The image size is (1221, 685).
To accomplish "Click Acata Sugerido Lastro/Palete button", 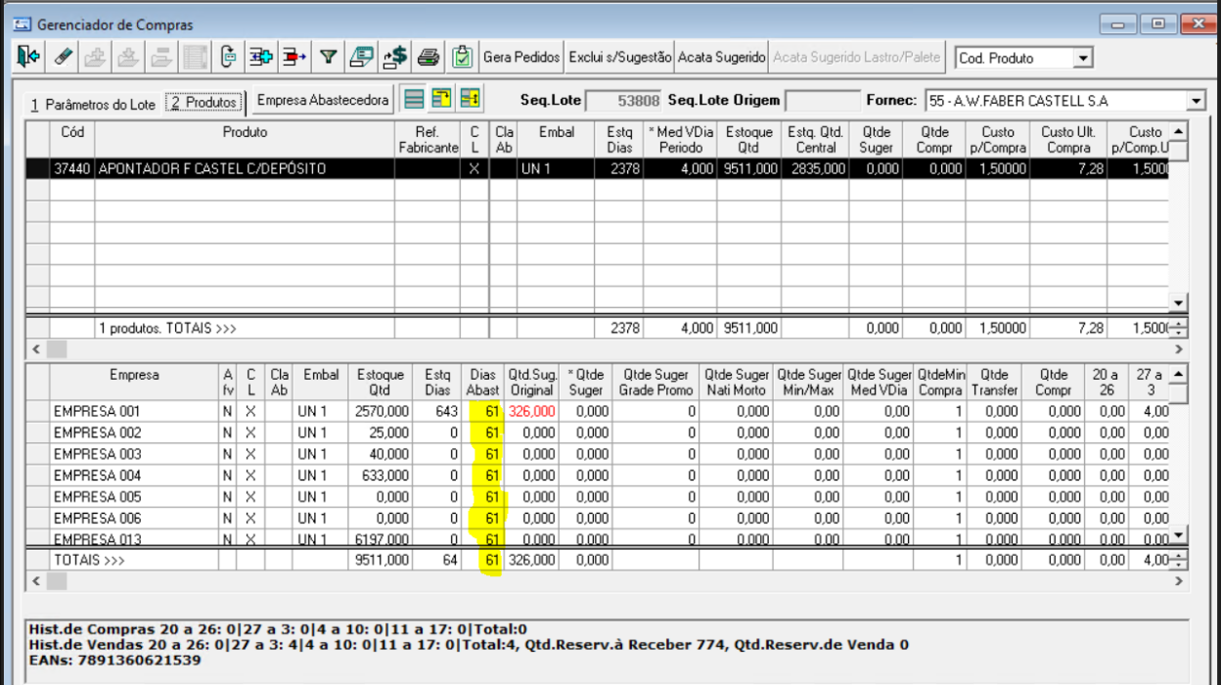I will tap(856, 58).
